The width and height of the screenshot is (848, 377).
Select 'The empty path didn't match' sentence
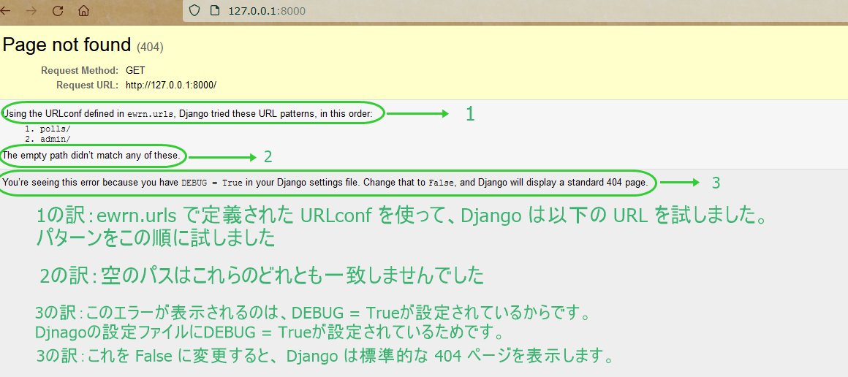coord(91,155)
